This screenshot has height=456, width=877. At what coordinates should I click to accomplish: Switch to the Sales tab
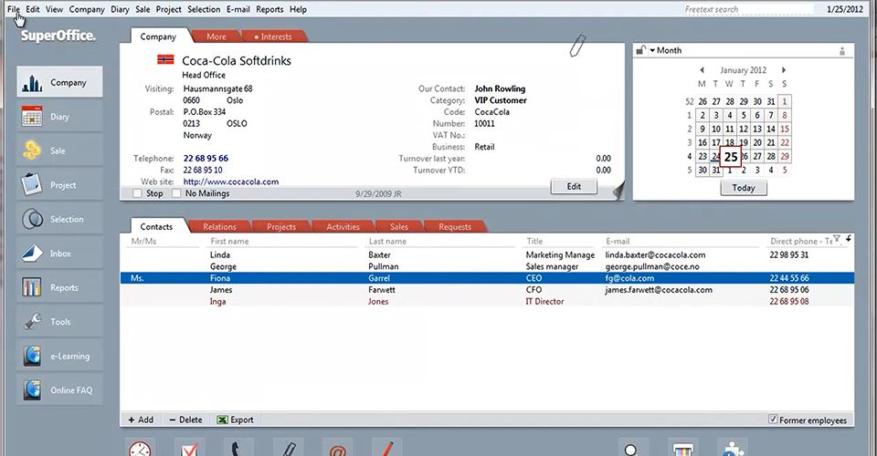tap(399, 226)
